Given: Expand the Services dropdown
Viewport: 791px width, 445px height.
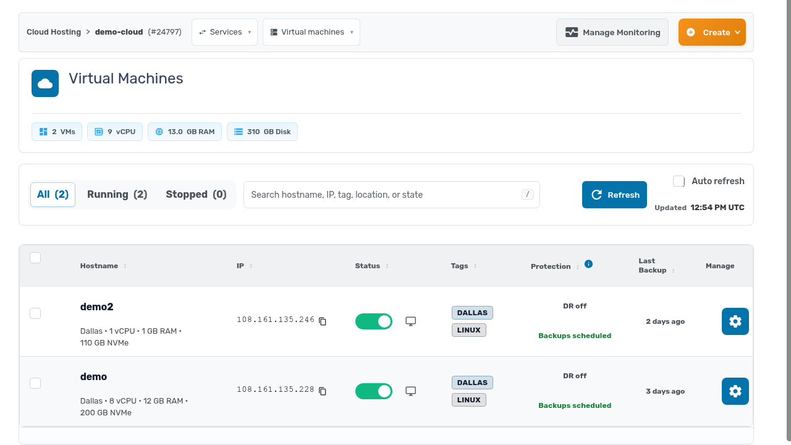Looking at the screenshot, I should (x=224, y=32).
